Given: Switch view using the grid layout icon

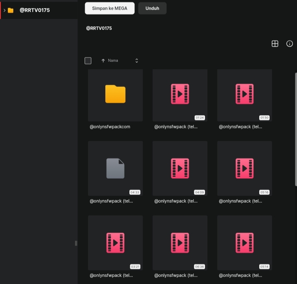Looking at the screenshot, I should pos(275,44).
